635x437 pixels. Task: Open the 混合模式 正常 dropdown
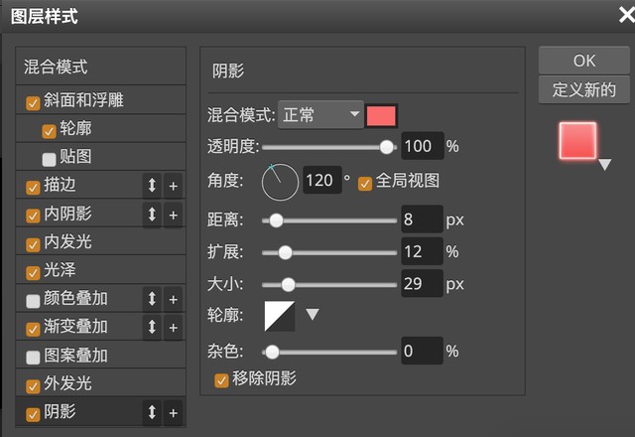320,115
